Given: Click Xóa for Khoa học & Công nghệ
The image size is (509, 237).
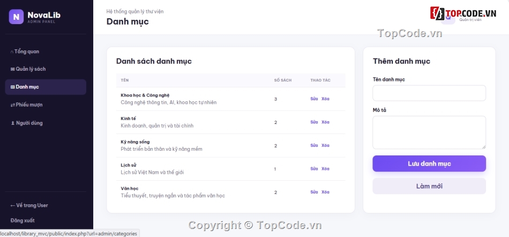Looking at the screenshot, I should pyautogui.click(x=325, y=99).
